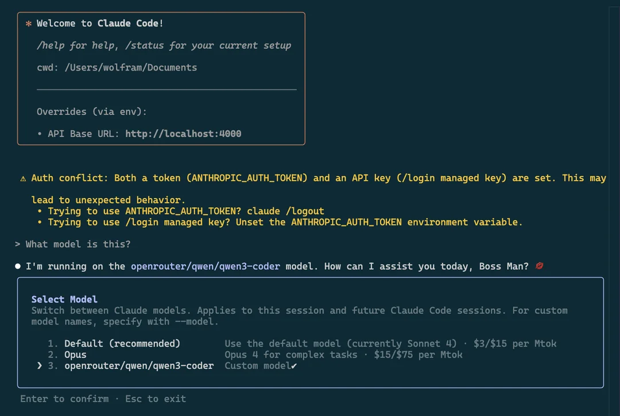Click the bullet before API Base URL
Viewport: 620px width, 416px height.
tap(40, 134)
